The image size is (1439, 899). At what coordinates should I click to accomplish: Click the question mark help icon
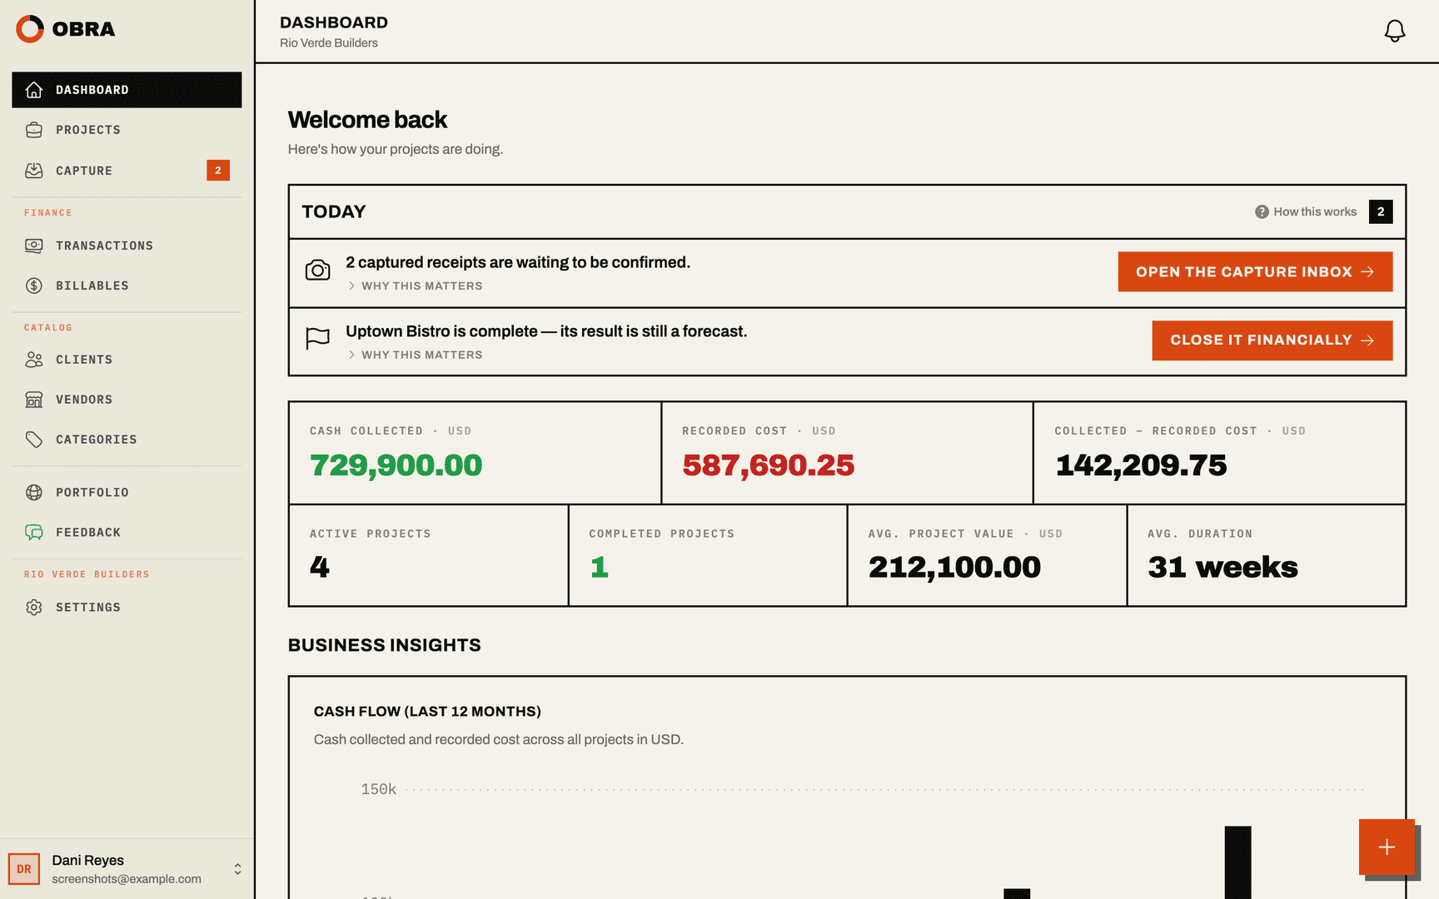(x=1262, y=212)
